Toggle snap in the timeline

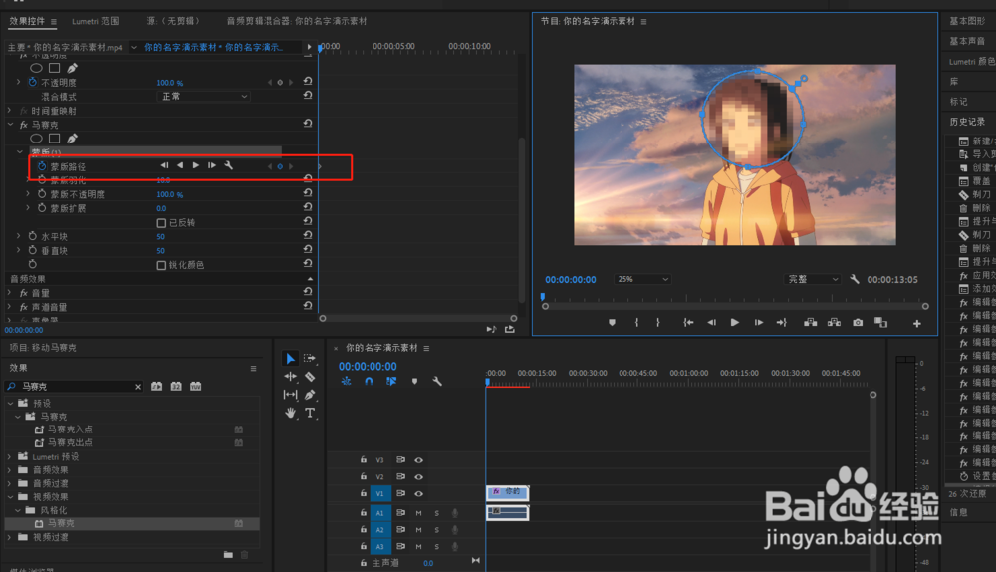tap(369, 382)
